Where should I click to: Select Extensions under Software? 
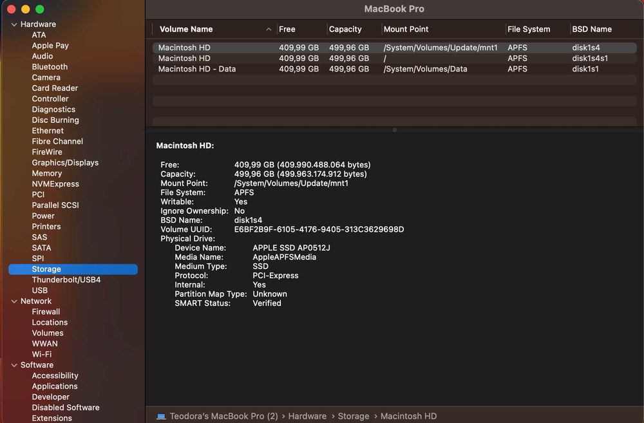52,418
